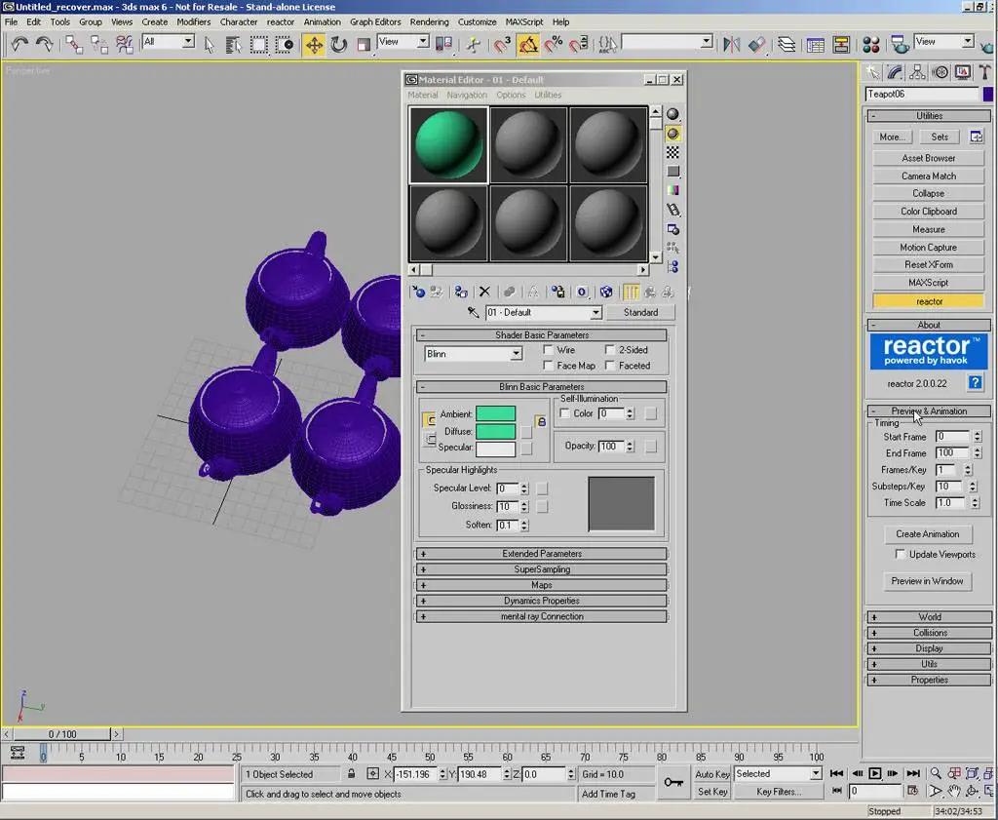The image size is (998, 820).
Task: Open Material Editor Utilities menu
Action: tap(548, 95)
